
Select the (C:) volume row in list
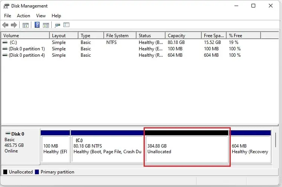(x=14, y=42)
